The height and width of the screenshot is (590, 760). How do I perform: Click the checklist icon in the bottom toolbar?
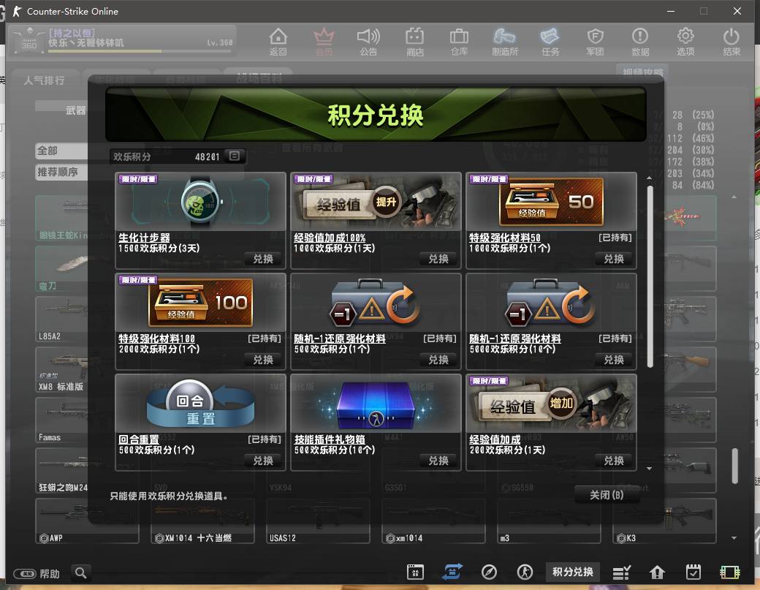click(621, 572)
